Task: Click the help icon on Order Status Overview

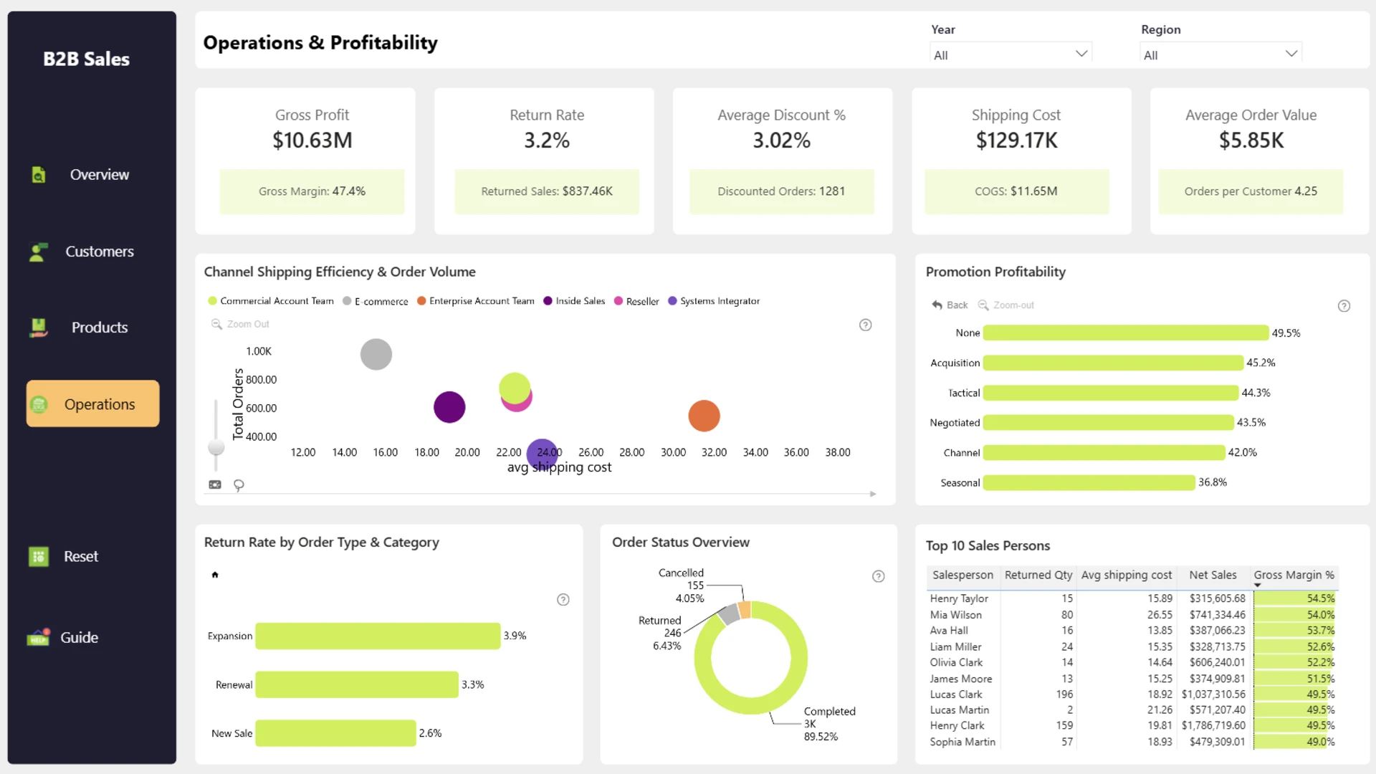Action: pyautogui.click(x=879, y=576)
